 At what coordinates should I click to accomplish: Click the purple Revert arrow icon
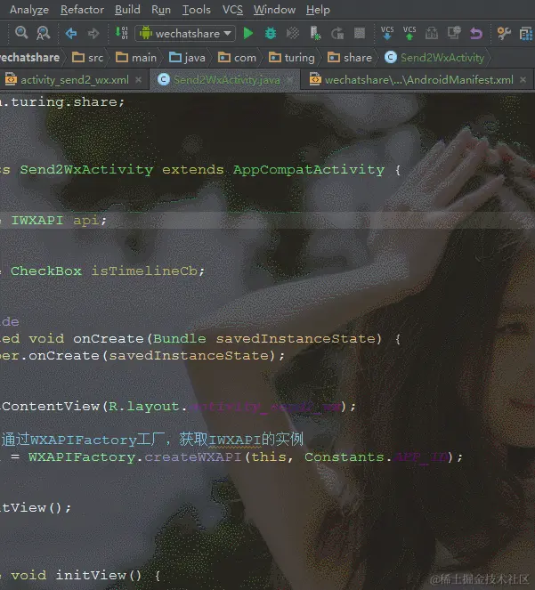click(476, 34)
